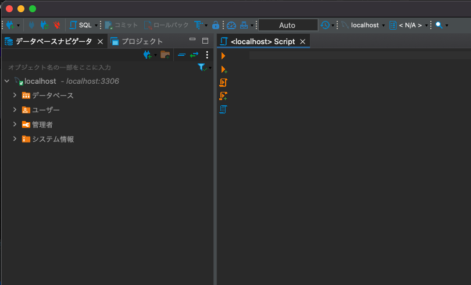Click the blue filter funnel icon

click(x=202, y=67)
